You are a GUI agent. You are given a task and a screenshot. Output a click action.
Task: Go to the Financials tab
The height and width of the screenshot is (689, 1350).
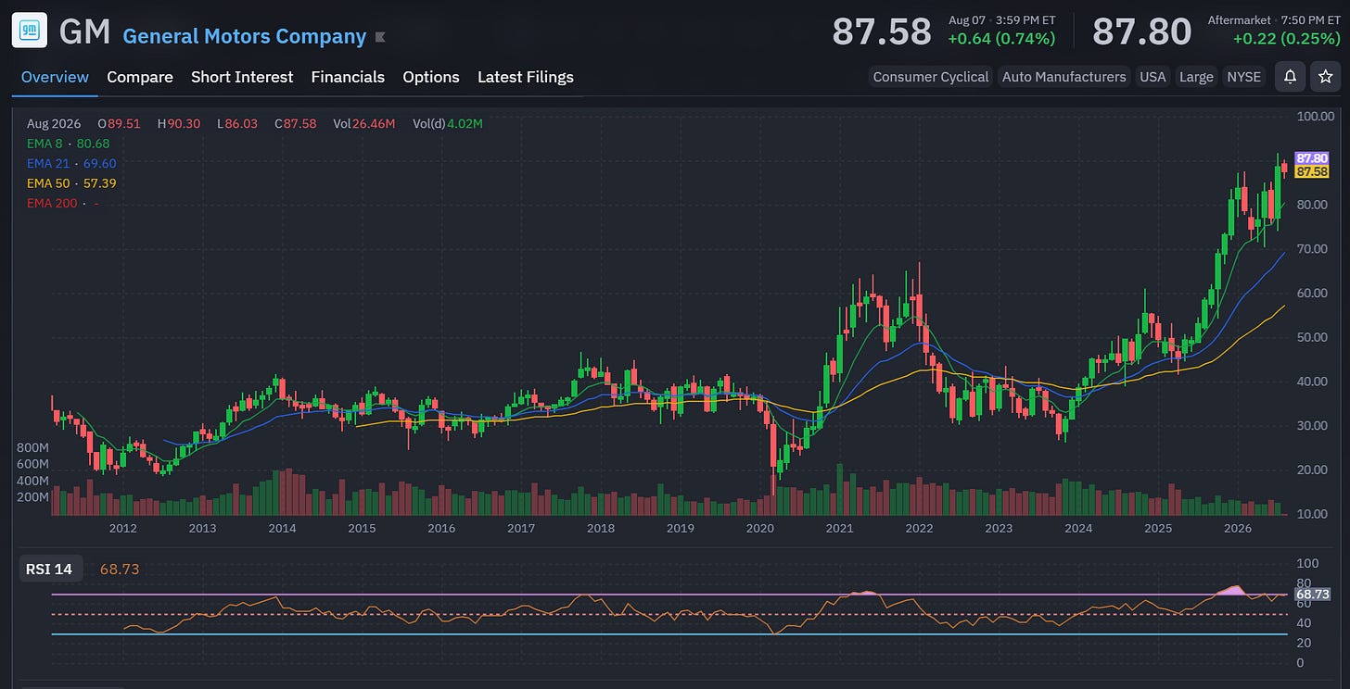pyautogui.click(x=348, y=77)
